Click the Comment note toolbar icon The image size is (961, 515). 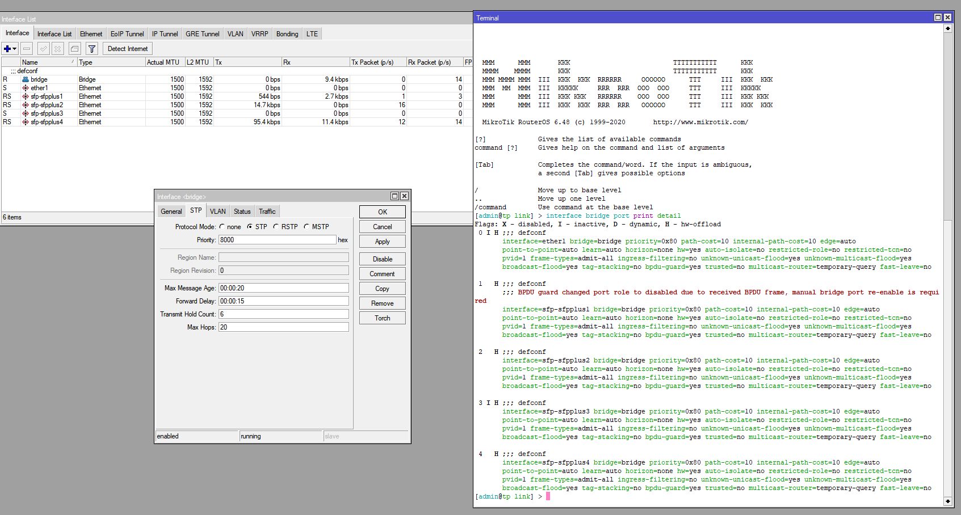75,49
